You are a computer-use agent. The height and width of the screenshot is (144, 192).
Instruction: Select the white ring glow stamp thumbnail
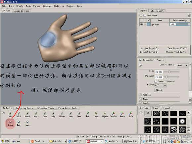182,121
